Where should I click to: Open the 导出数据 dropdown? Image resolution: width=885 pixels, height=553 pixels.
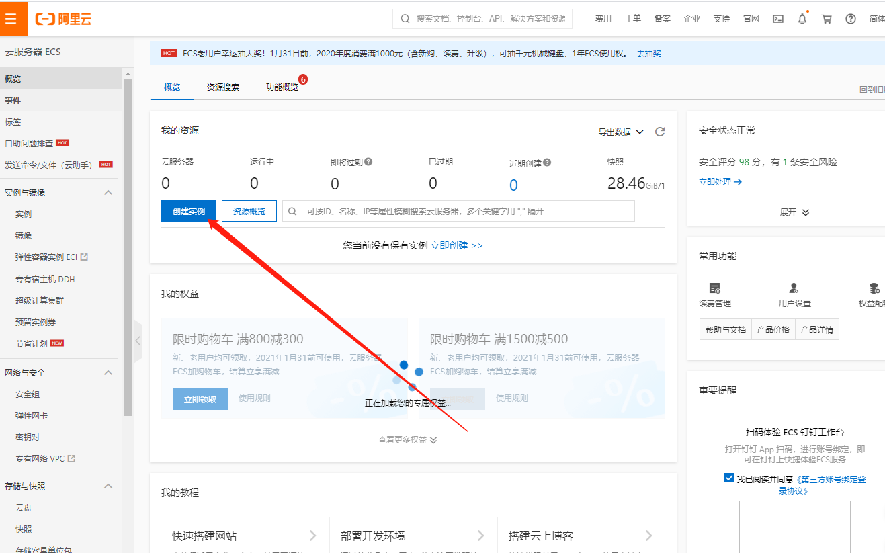pos(621,132)
